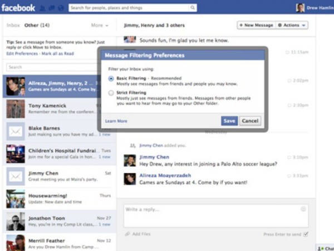
Task: Expand the More dropdown
Action: pos(100,25)
